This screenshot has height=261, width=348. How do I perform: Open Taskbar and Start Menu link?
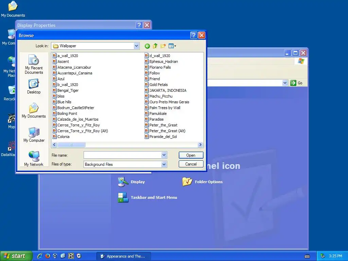(x=154, y=197)
